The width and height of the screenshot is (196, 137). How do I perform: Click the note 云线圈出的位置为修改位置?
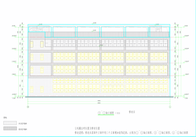pyautogui.click(x=87, y=128)
